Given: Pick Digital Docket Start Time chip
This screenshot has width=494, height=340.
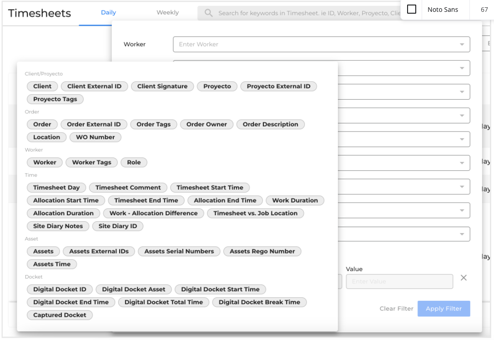Looking at the screenshot, I should (x=220, y=290).
